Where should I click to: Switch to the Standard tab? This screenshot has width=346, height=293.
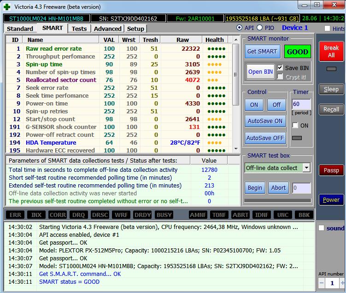pos(20,29)
